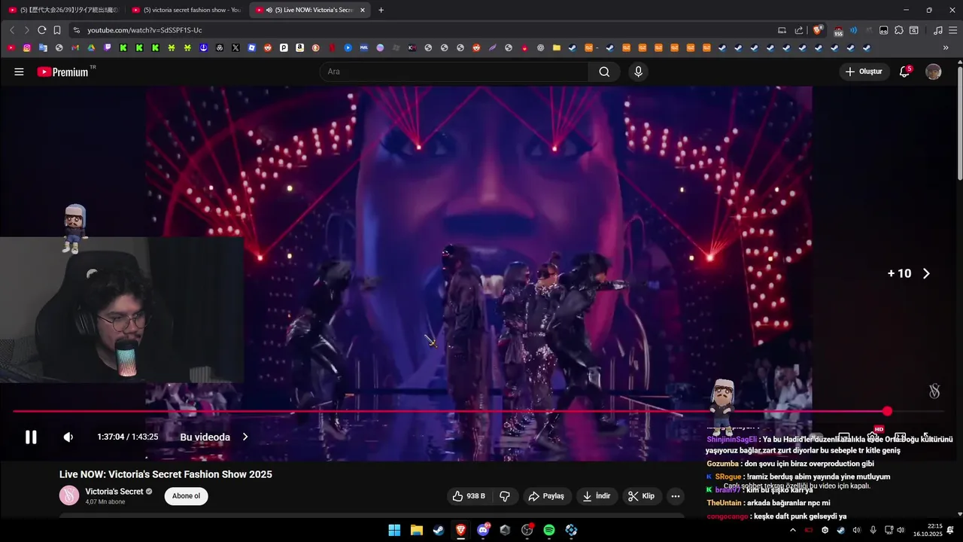Open the Instagram bookmark
Image resolution: width=963 pixels, height=542 pixels.
pyautogui.click(x=27, y=47)
